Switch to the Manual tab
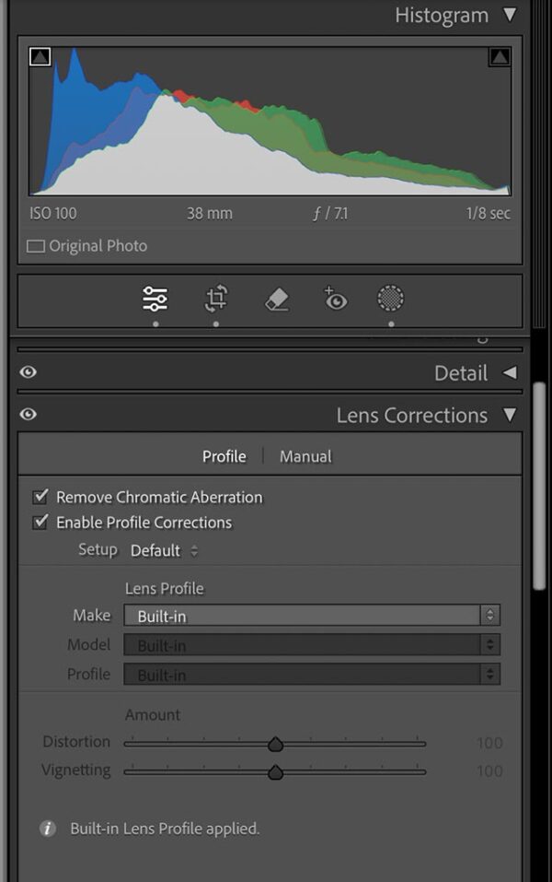 click(305, 455)
